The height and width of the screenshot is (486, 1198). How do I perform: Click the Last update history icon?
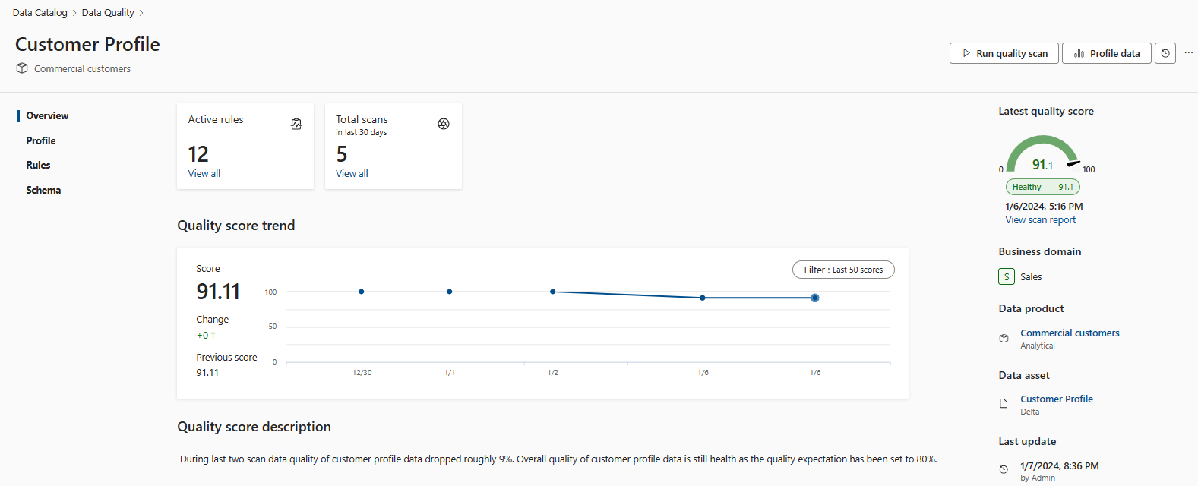1004,470
